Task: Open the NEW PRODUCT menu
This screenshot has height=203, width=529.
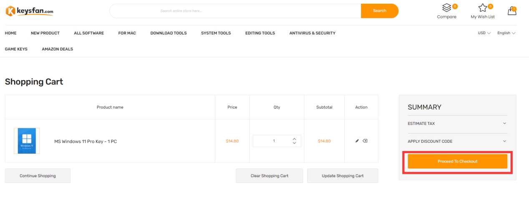Action: point(45,33)
